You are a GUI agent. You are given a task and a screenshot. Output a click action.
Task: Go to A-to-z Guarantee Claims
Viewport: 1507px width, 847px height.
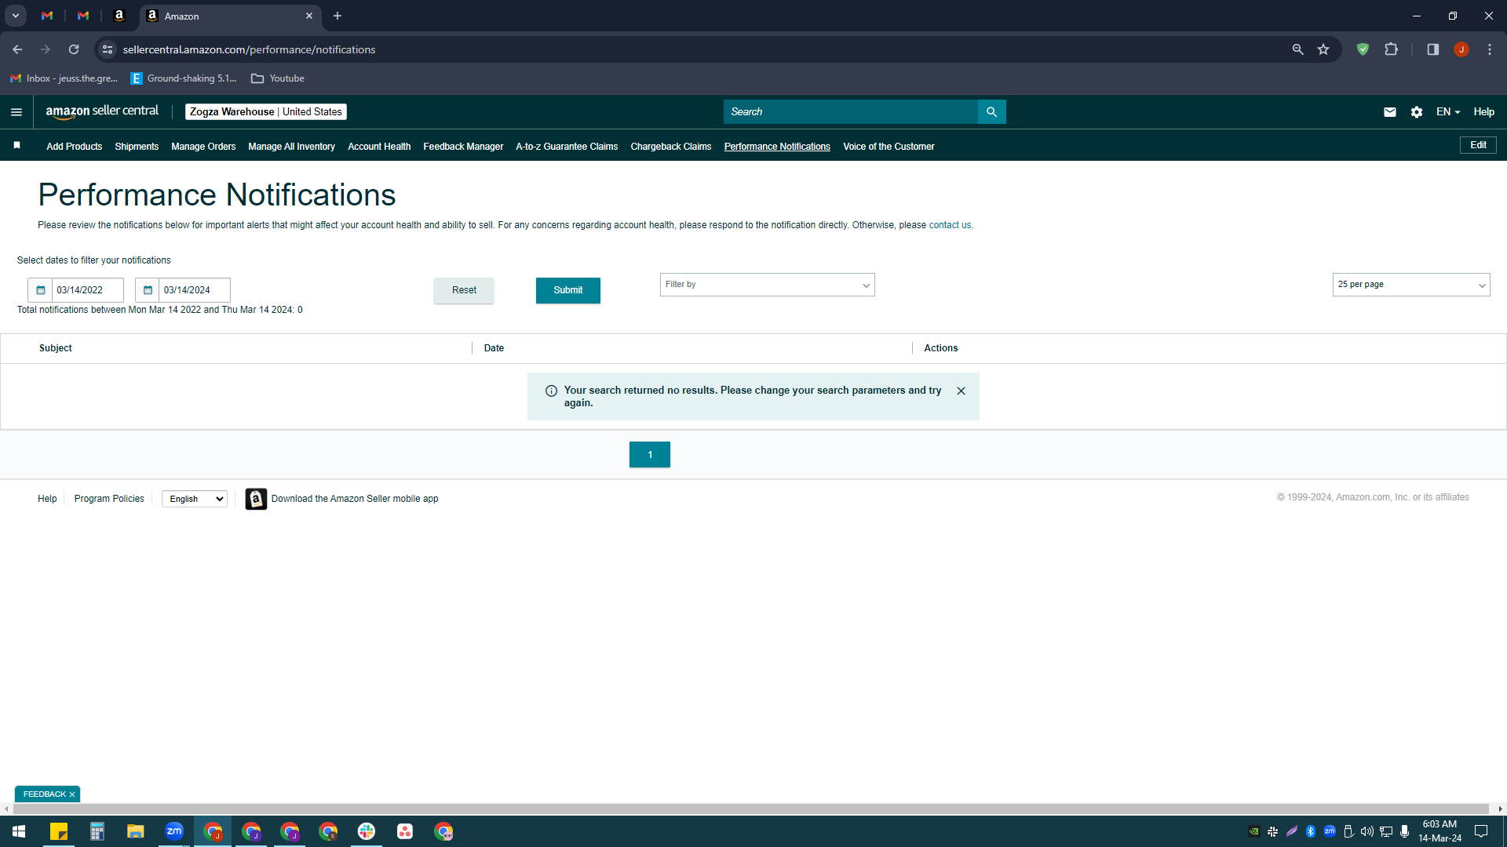pos(567,147)
